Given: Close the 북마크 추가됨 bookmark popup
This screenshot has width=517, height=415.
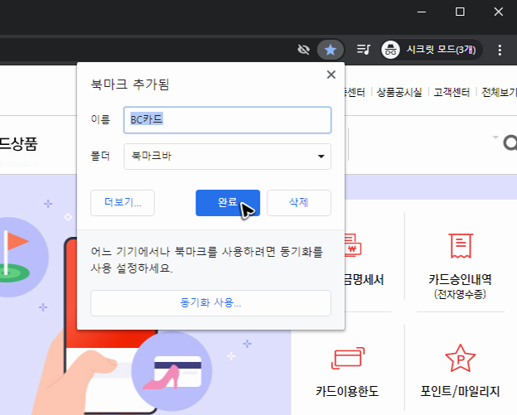Looking at the screenshot, I should [331, 75].
